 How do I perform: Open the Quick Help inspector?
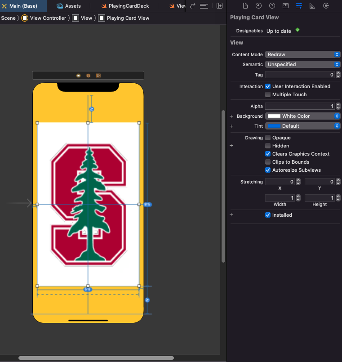pyautogui.click(x=272, y=6)
